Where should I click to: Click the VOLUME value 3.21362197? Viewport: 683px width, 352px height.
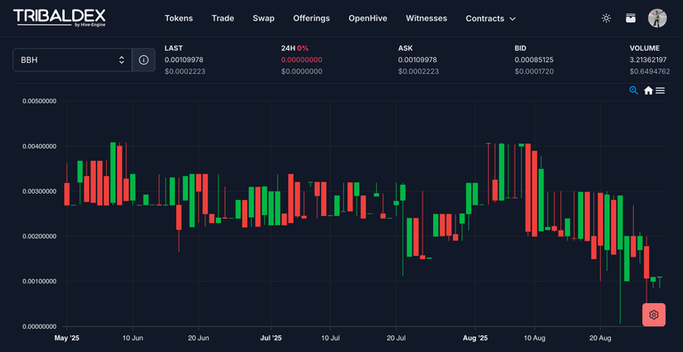point(649,60)
